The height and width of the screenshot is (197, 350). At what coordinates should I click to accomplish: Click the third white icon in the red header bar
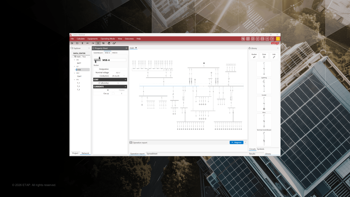(x=253, y=39)
